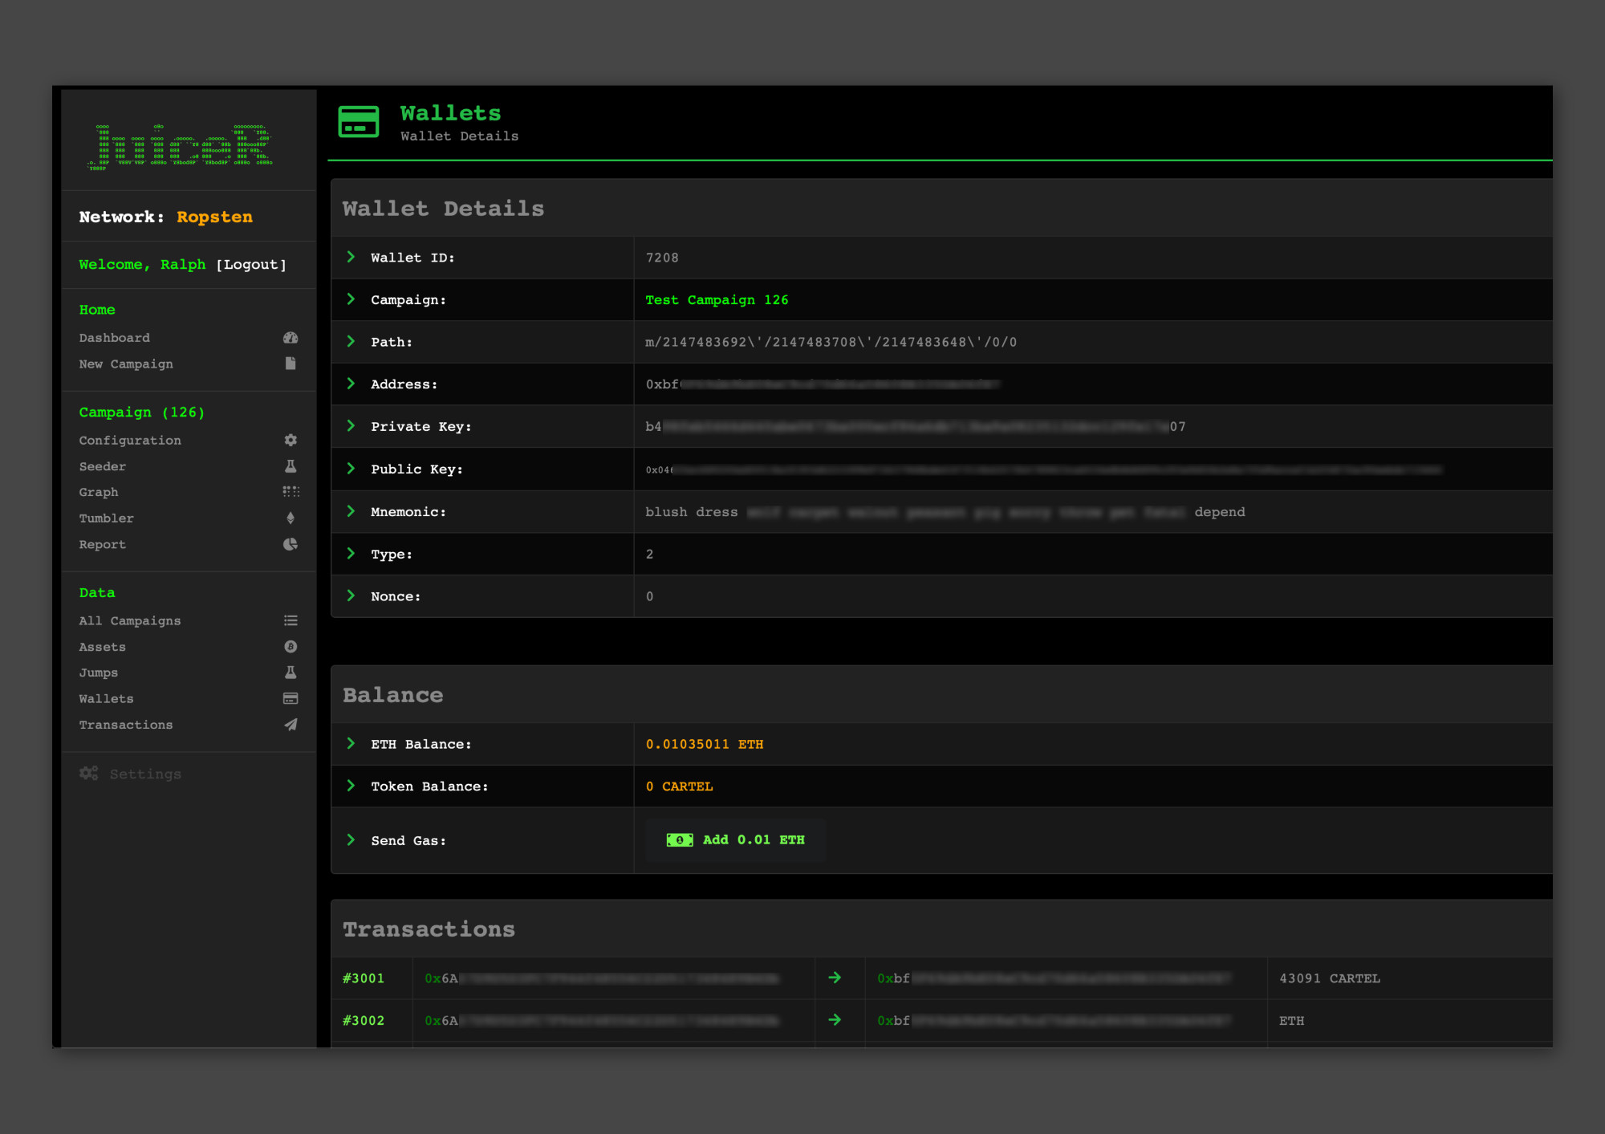Click the wallet path value m/2147483692

pyautogui.click(x=831, y=342)
